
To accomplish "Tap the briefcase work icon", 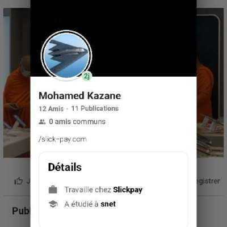I will tap(53, 190).
